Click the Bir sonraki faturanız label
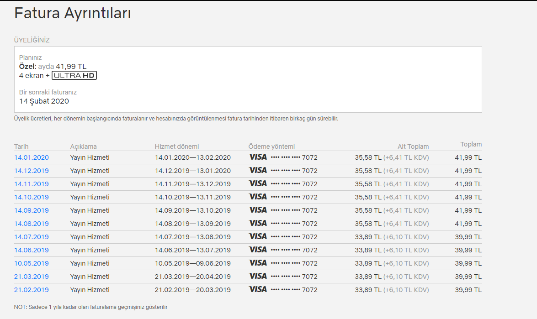 click(x=48, y=92)
